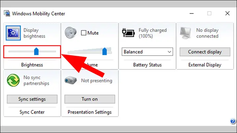This screenshot has height=133, width=237.
Task: Click the Windows Mobility Center title icon
Action: coord(7,13)
